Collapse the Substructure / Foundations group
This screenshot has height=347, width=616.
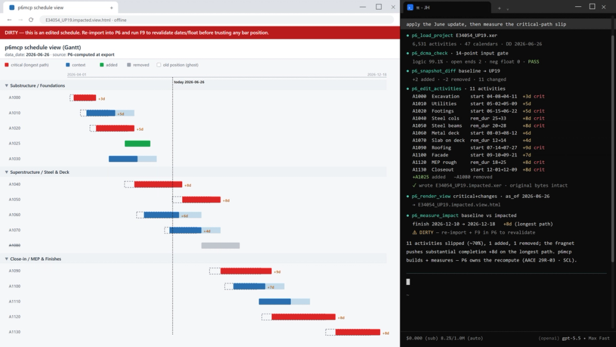(6, 85)
